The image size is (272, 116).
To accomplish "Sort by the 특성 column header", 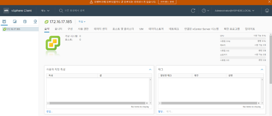I will pos(72,76).
